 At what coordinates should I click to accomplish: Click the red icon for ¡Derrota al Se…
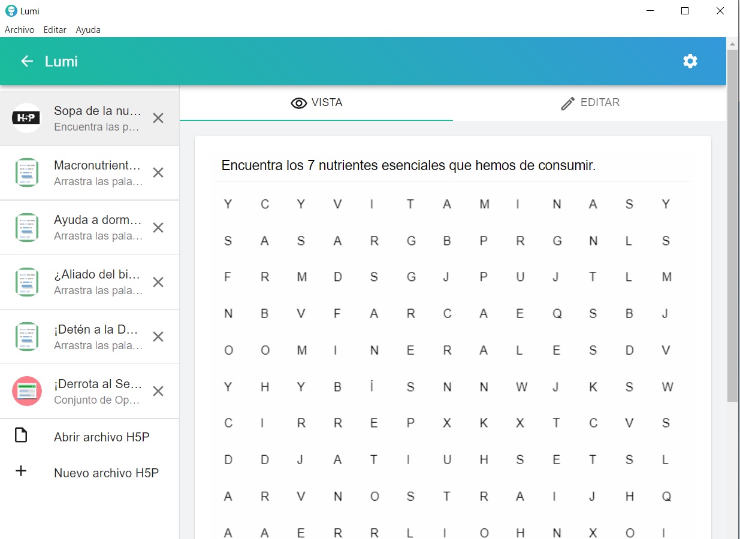[27, 391]
